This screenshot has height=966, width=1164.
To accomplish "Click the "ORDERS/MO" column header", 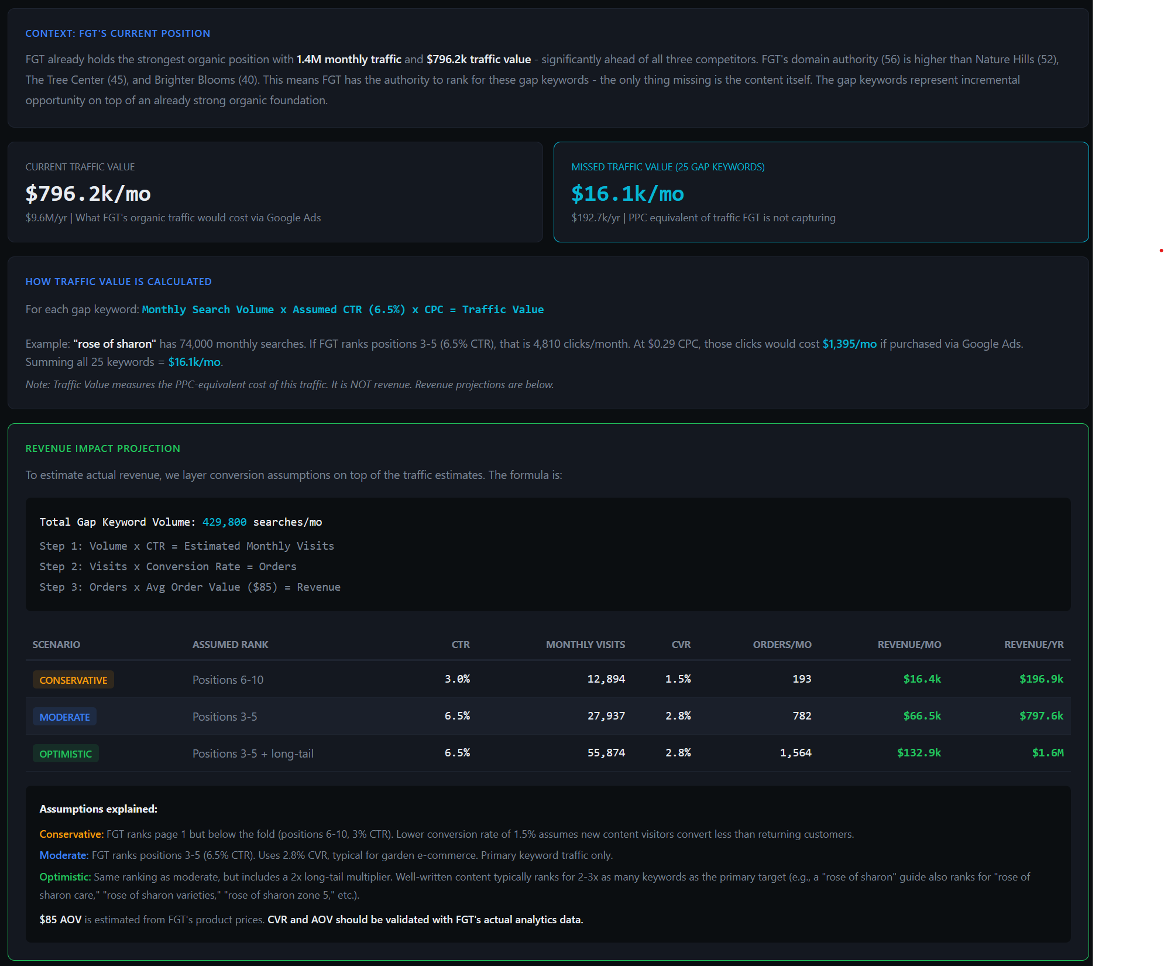I will 782,645.
